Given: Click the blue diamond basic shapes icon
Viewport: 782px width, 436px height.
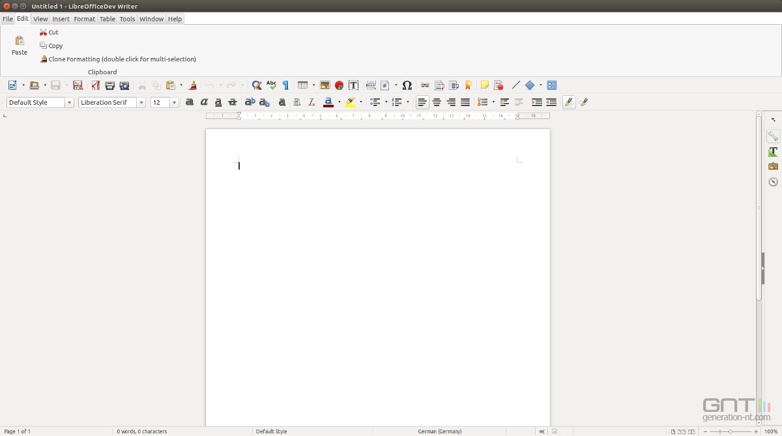Looking at the screenshot, I should 530,85.
